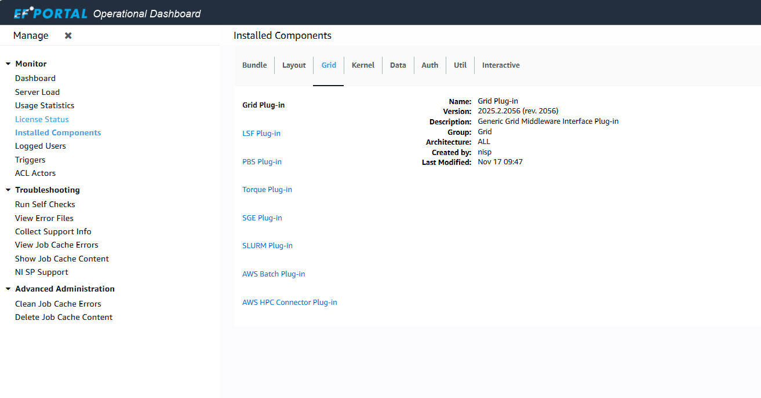
Task: Open the Logged Users page
Action: coord(41,146)
